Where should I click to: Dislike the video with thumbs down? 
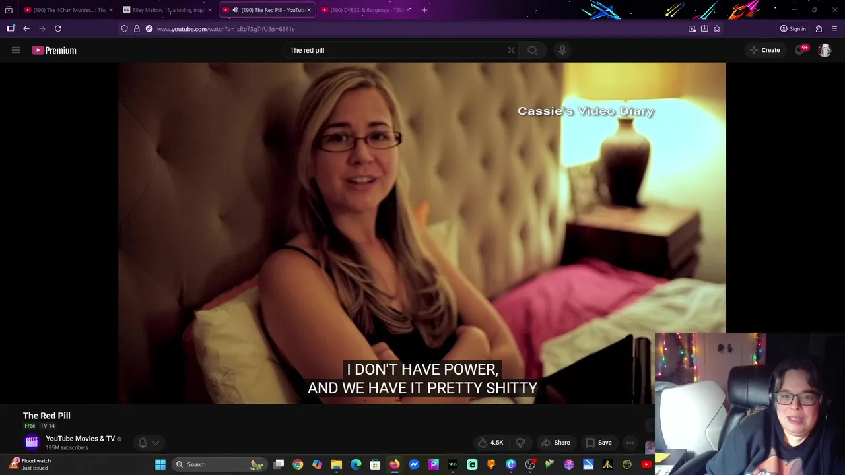click(520, 443)
